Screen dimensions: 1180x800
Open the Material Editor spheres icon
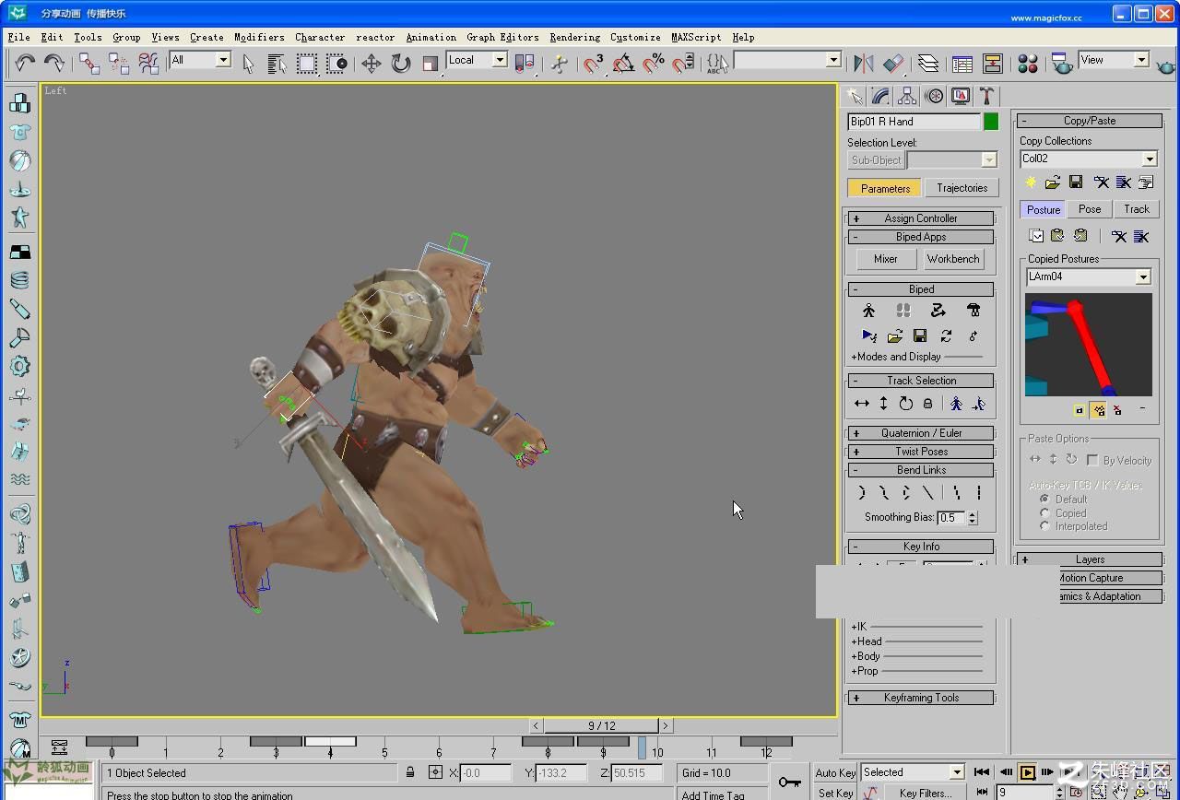point(1028,63)
